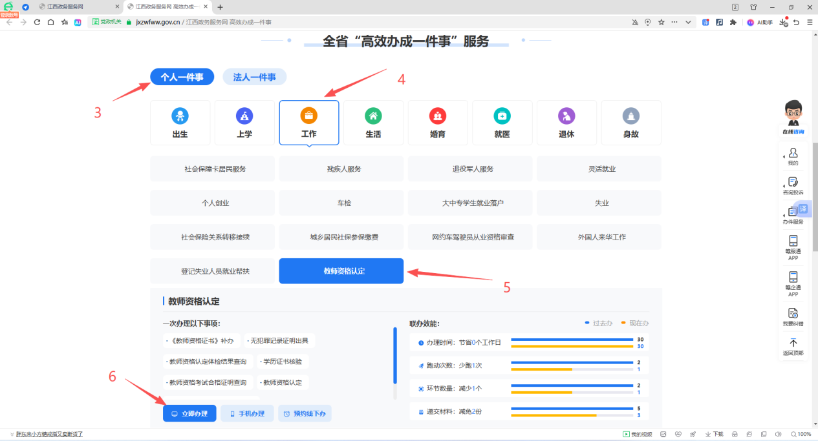The image size is (818, 441).
Task: Switch to first 江西政务服务网 browser tab
Action: (x=78, y=6)
